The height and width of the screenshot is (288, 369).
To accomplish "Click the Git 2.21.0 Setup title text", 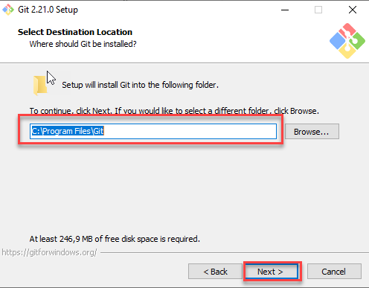I will 48,10.
